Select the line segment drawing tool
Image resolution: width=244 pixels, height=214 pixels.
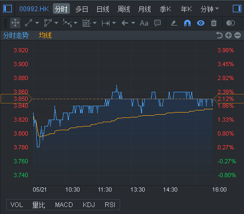[x=28, y=23]
